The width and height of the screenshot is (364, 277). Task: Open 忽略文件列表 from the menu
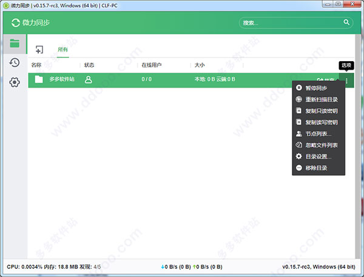pyautogui.click(x=318, y=145)
